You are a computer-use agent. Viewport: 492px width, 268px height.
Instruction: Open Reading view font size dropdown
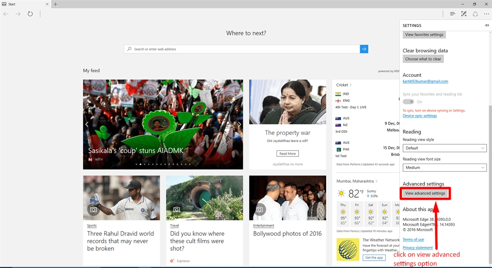(444, 167)
